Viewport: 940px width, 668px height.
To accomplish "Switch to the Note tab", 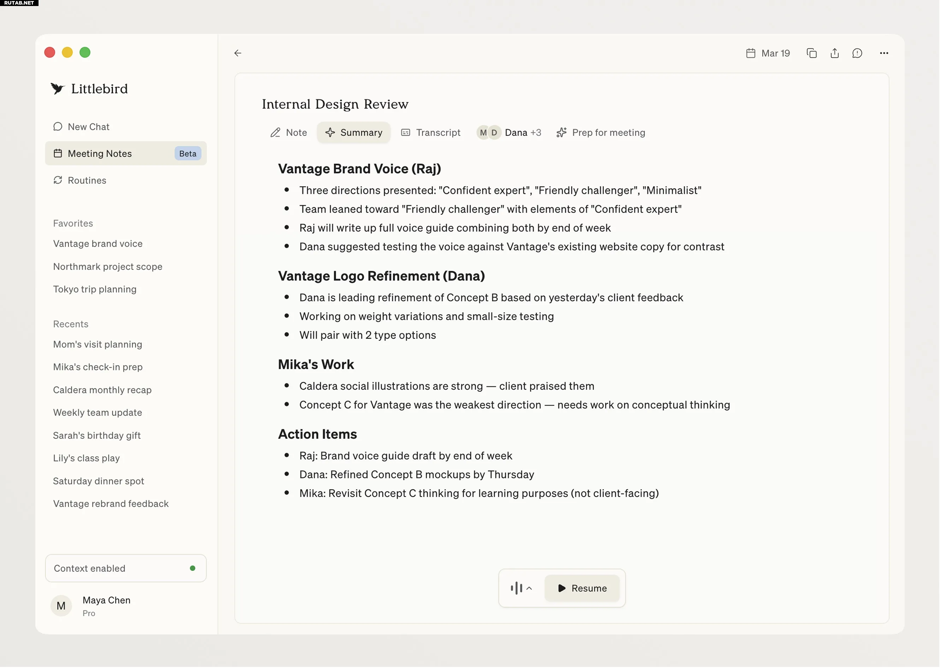I will [288, 132].
